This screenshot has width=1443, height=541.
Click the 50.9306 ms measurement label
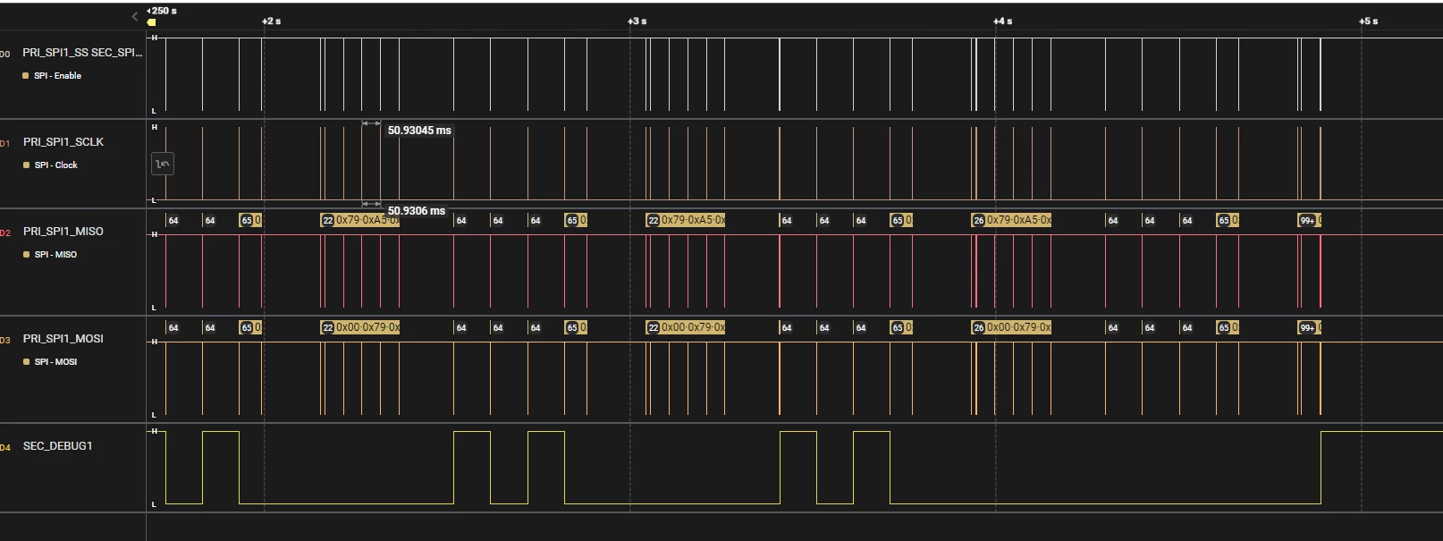click(x=416, y=211)
